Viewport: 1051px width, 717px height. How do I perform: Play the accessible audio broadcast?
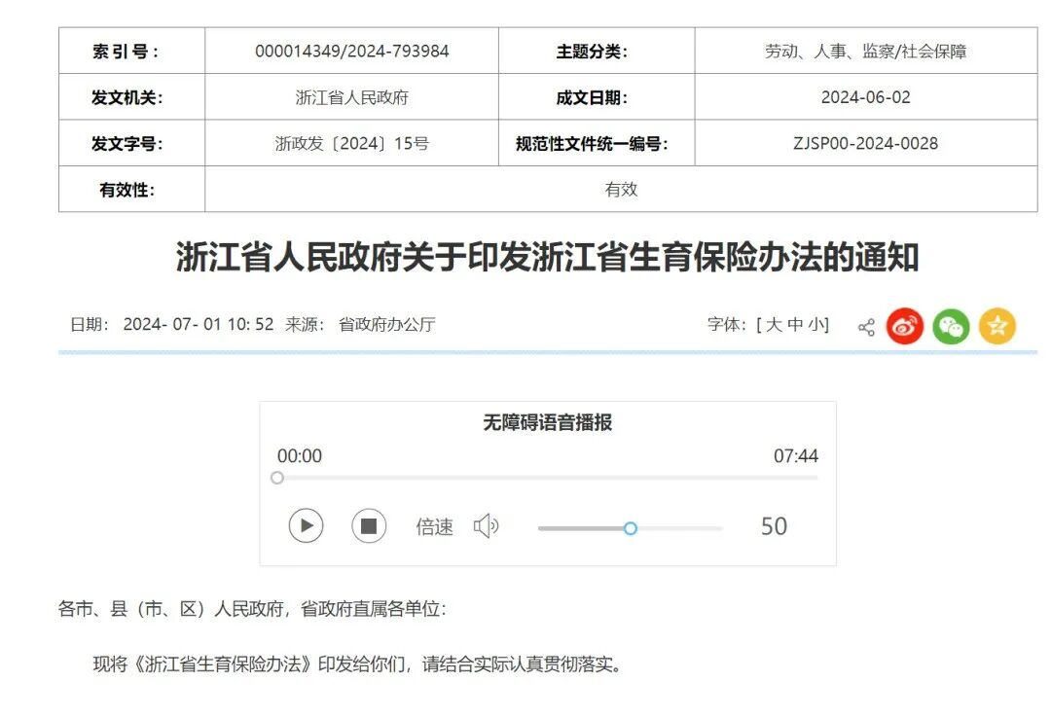coord(306,525)
